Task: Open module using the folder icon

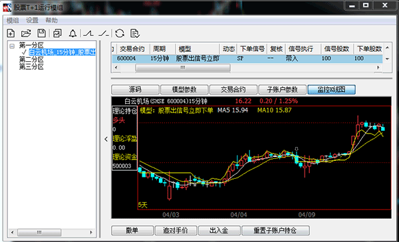Action: 26,33
